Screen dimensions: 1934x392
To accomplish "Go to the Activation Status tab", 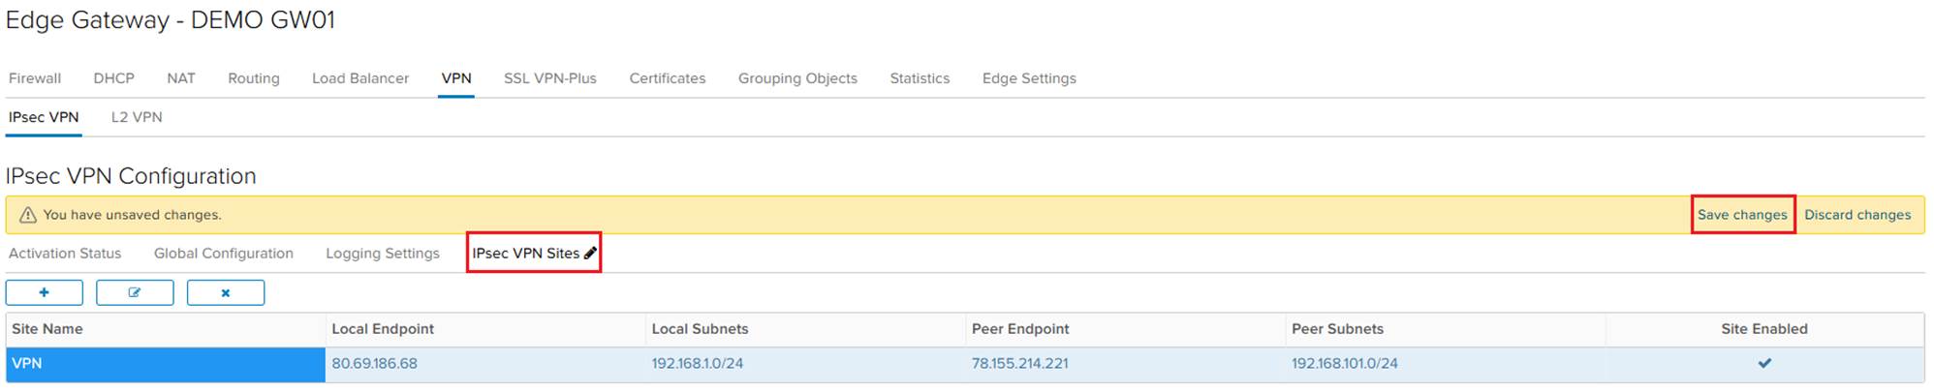I will [65, 254].
